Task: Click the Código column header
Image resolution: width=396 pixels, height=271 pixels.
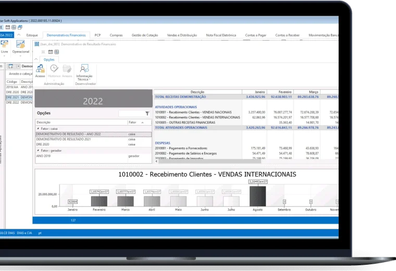Action: 13,82
